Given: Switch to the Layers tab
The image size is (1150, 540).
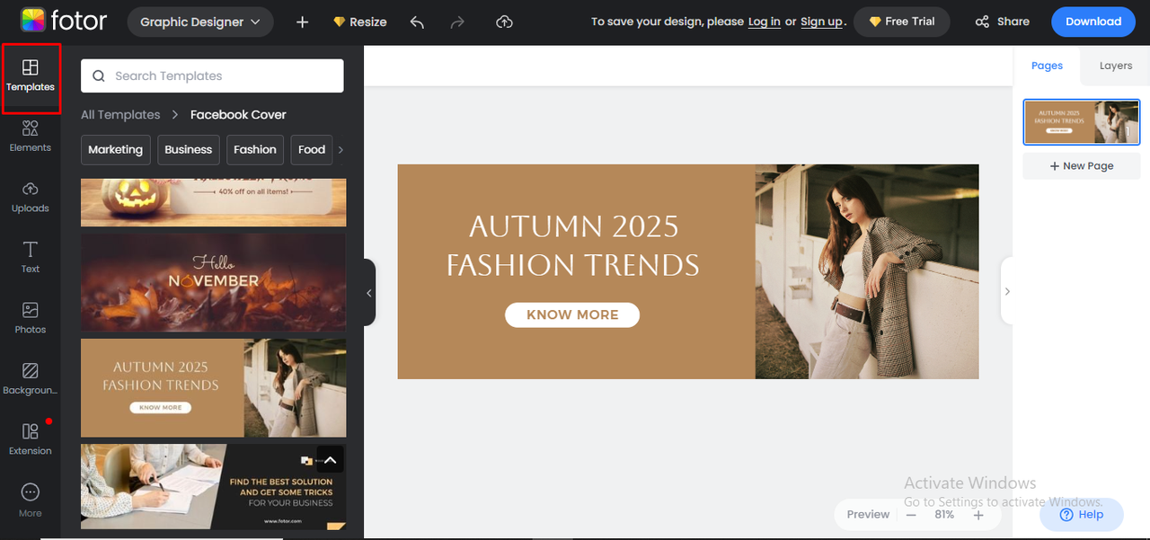Looking at the screenshot, I should coord(1116,66).
